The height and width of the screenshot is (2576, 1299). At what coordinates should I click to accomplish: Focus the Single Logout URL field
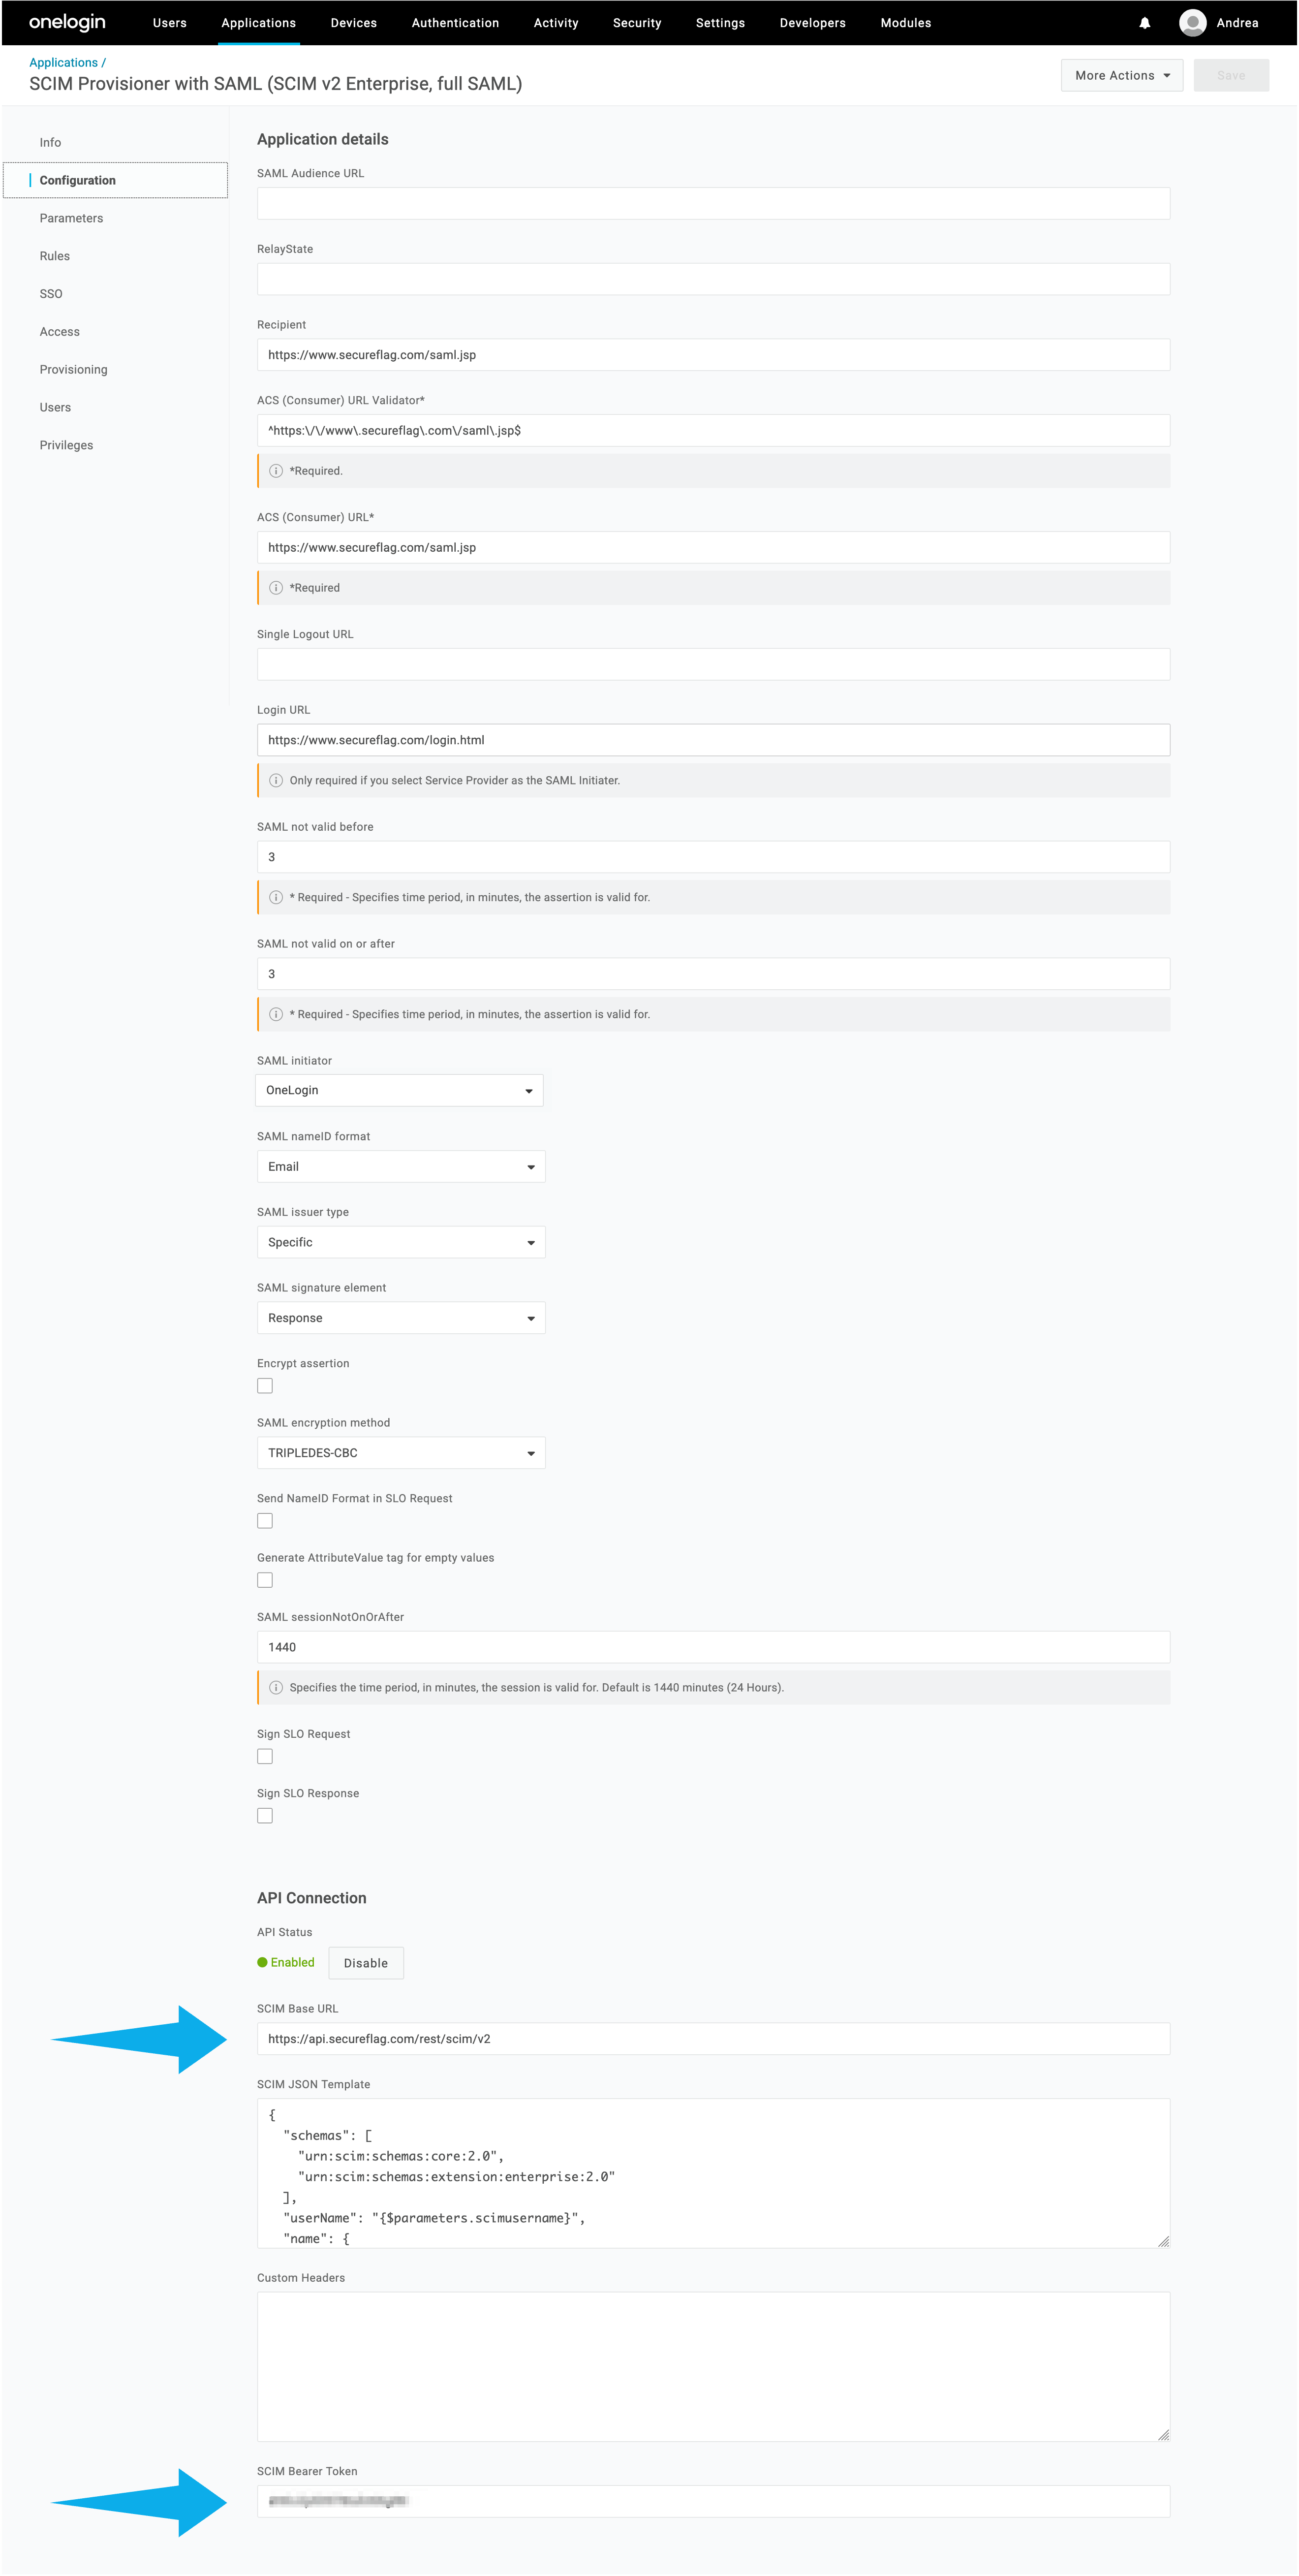[x=713, y=664]
